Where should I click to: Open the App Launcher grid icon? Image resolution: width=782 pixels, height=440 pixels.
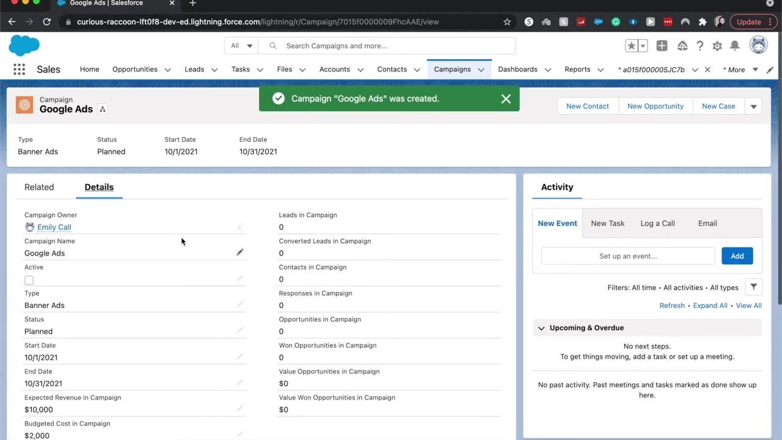pos(19,70)
